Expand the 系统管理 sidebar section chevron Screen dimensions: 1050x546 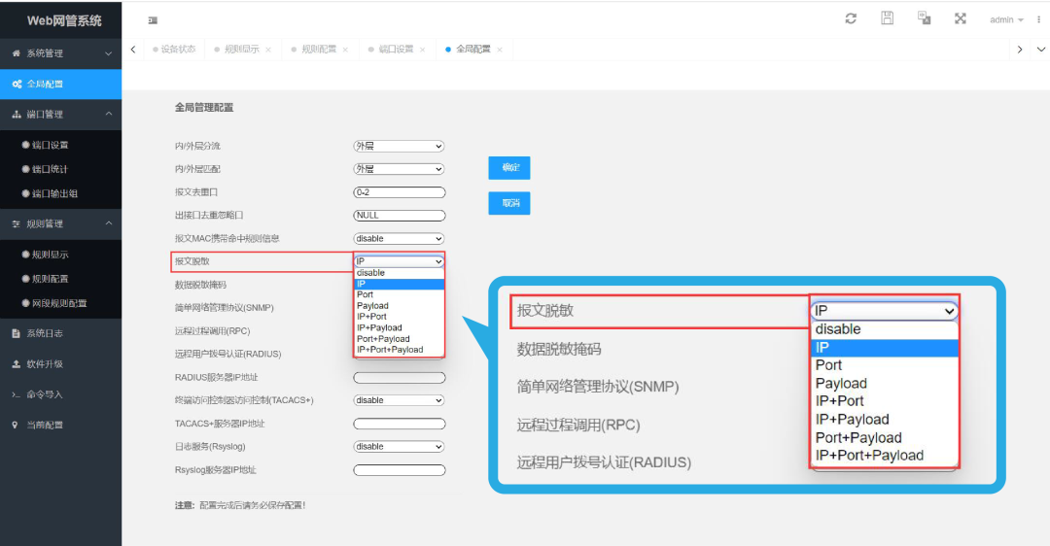109,53
